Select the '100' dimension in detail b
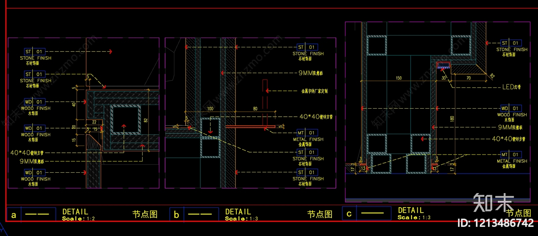This screenshot has height=236, width=538. 210,109
